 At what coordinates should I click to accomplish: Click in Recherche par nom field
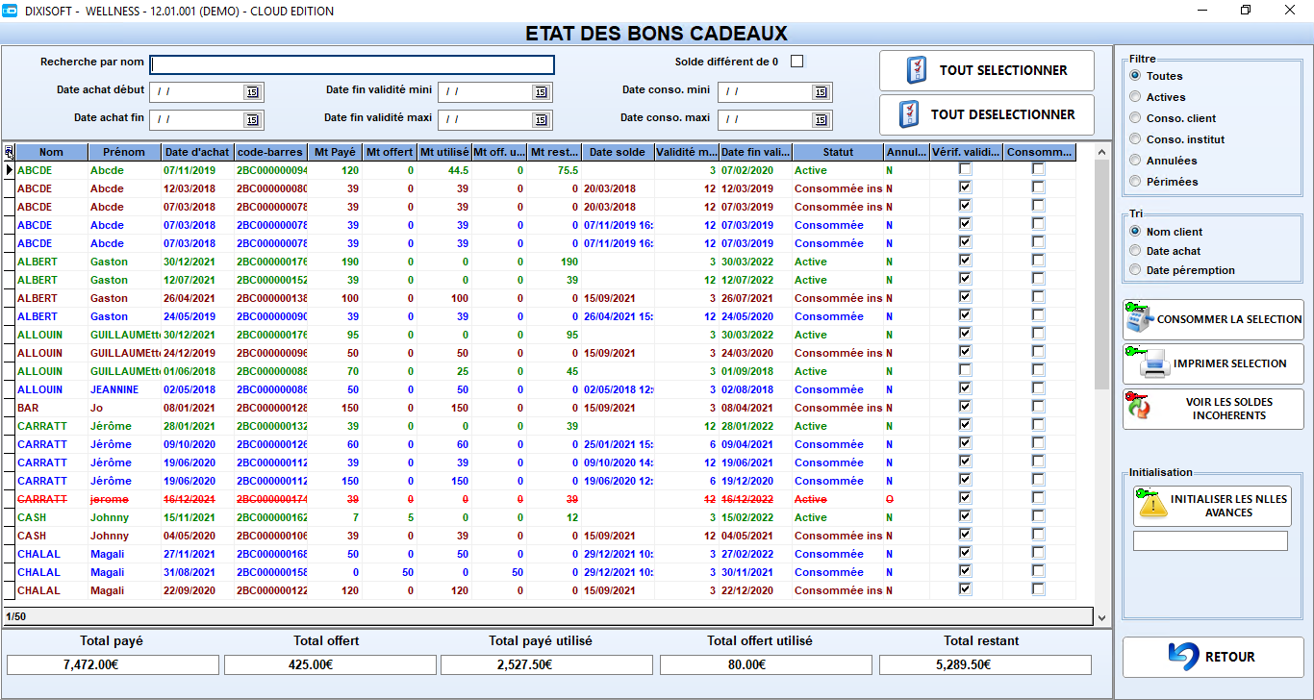click(x=352, y=64)
